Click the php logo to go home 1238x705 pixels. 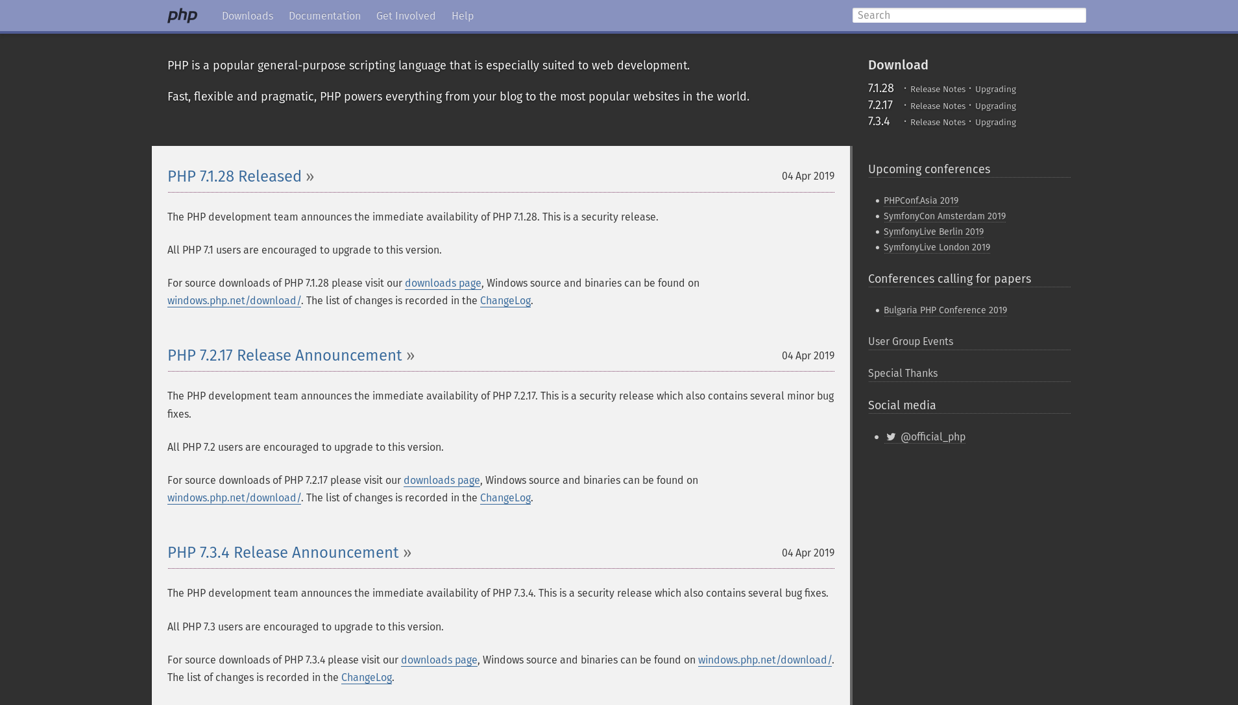182,15
